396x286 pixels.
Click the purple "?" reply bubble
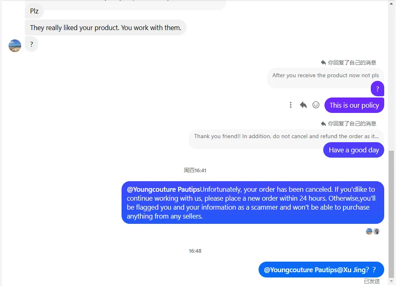coord(377,89)
